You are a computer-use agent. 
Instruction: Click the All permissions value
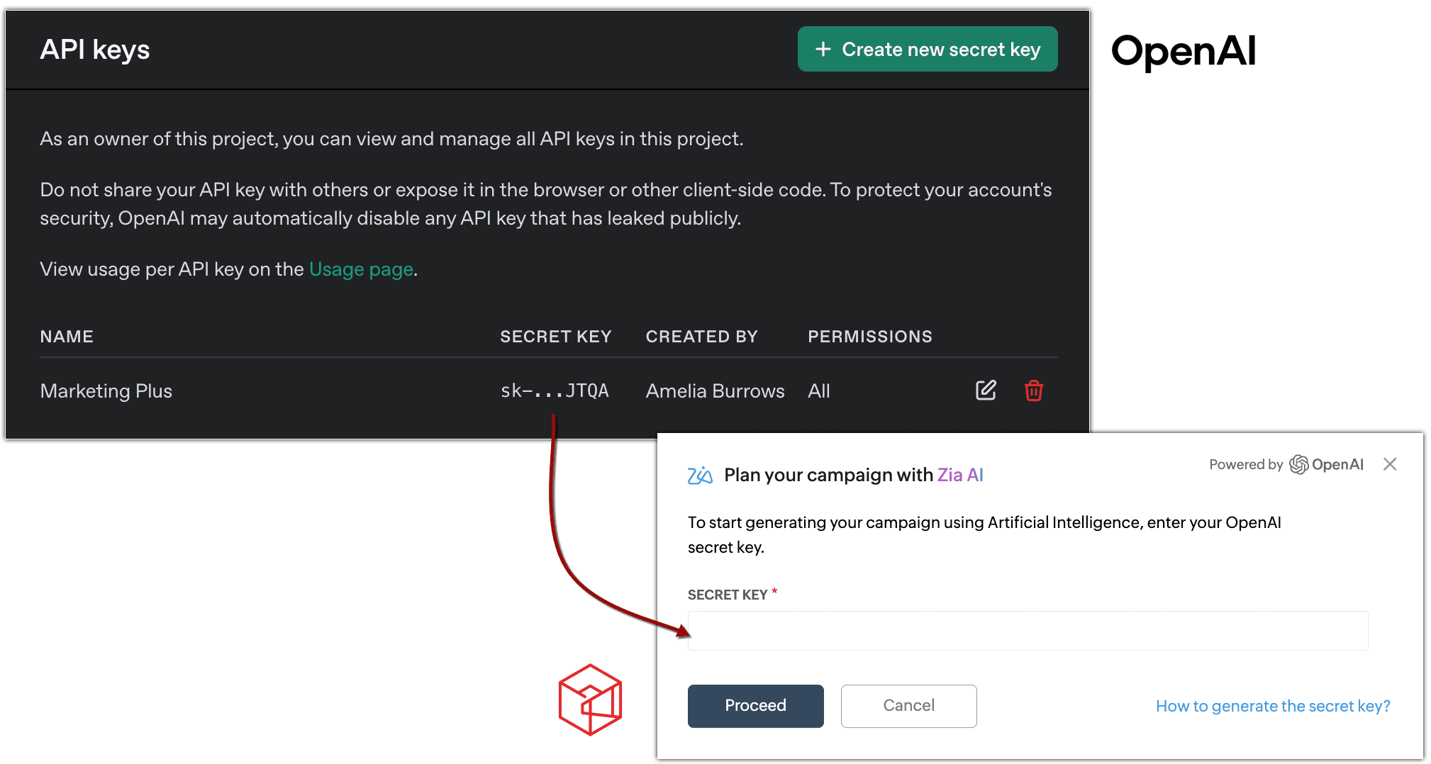pyautogui.click(x=819, y=391)
